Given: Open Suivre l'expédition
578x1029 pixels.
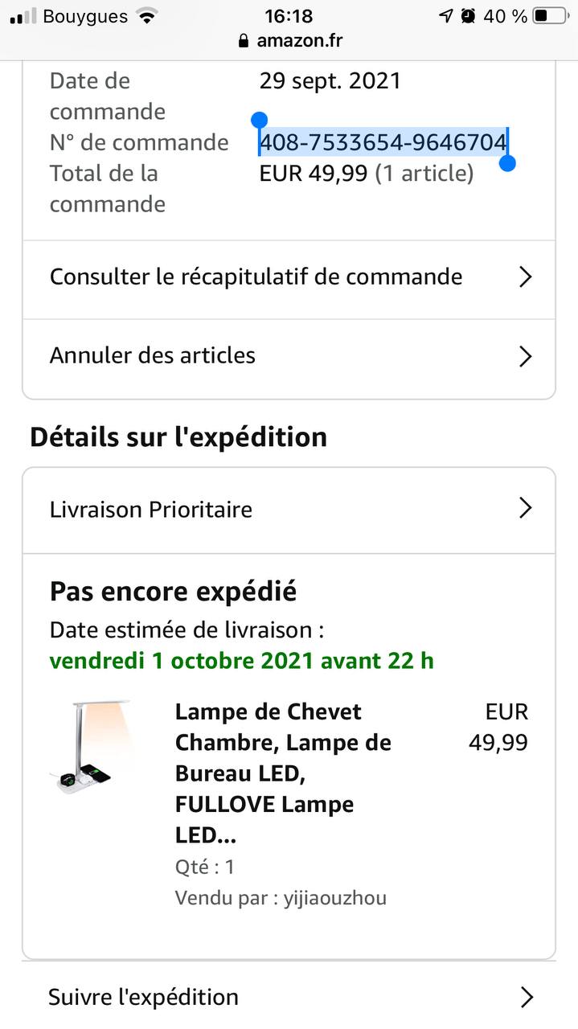Looking at the screenshot, I should [144, 998].
